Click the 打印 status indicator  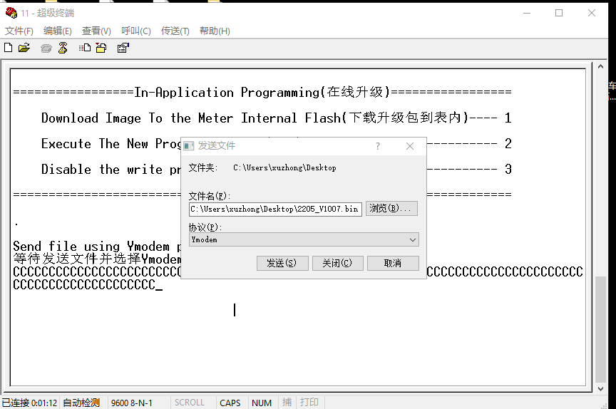point(309,403)
